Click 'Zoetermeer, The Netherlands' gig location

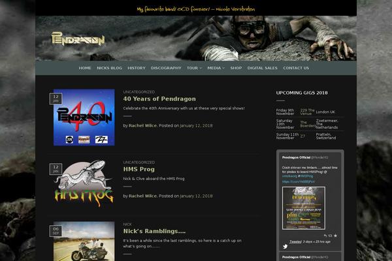[327, 124]
